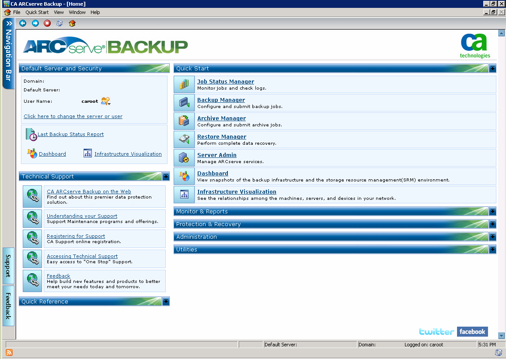
Task: Click the Restore Manager icon
Action: coord(184,139)
